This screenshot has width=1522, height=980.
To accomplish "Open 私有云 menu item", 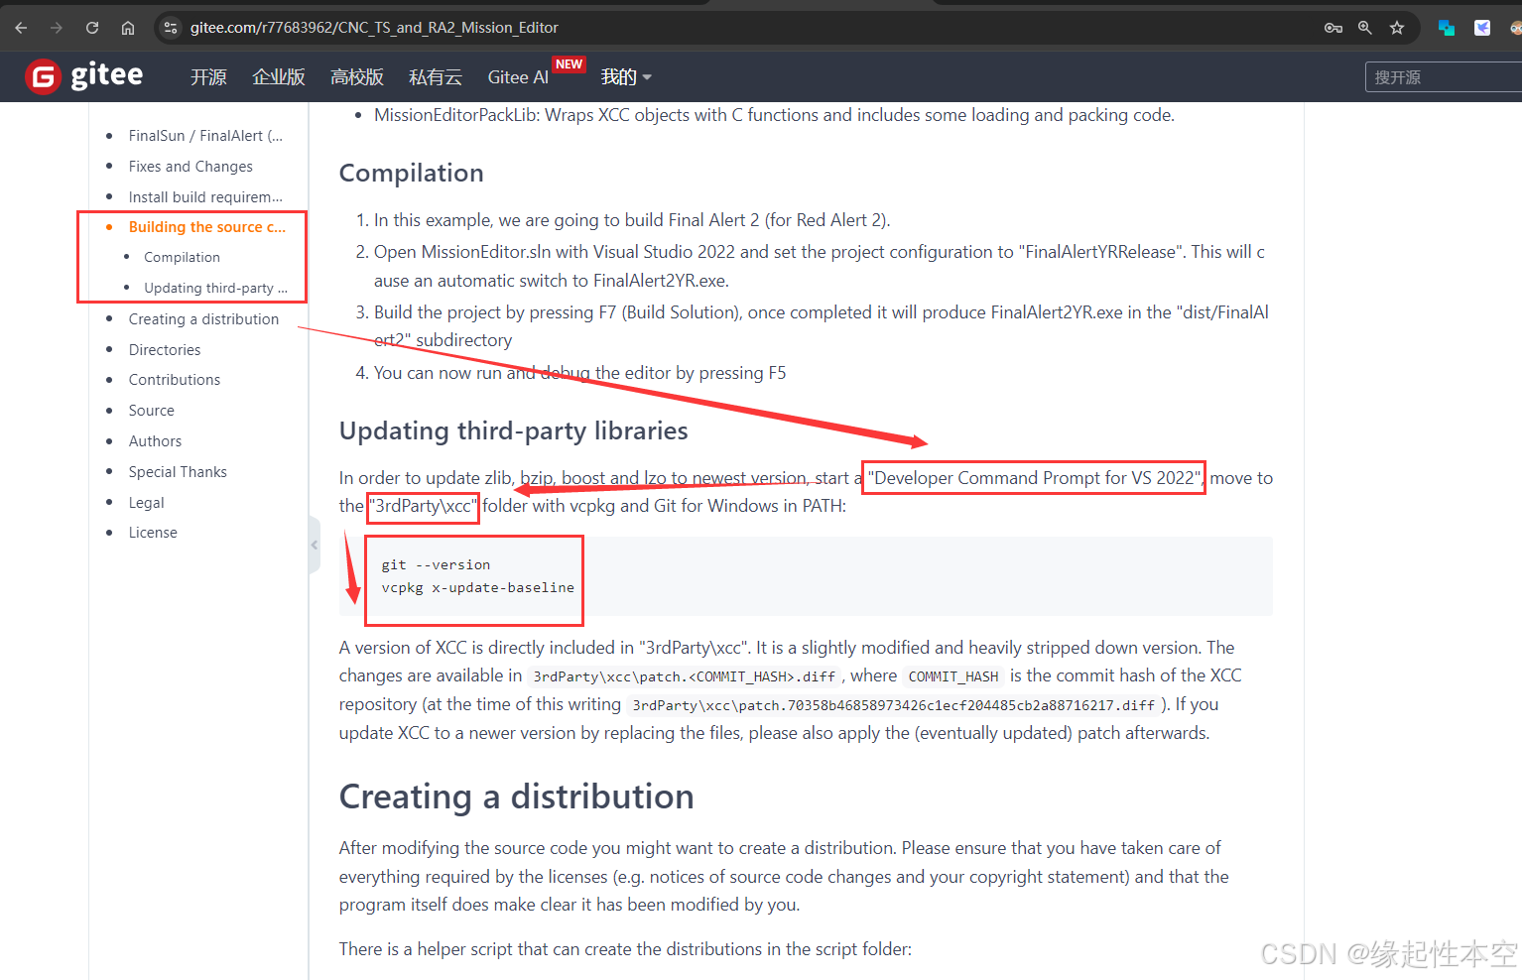I will (436, 77).
